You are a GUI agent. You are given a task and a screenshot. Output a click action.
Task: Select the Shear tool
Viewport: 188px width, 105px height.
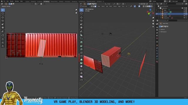coord(81,76)
